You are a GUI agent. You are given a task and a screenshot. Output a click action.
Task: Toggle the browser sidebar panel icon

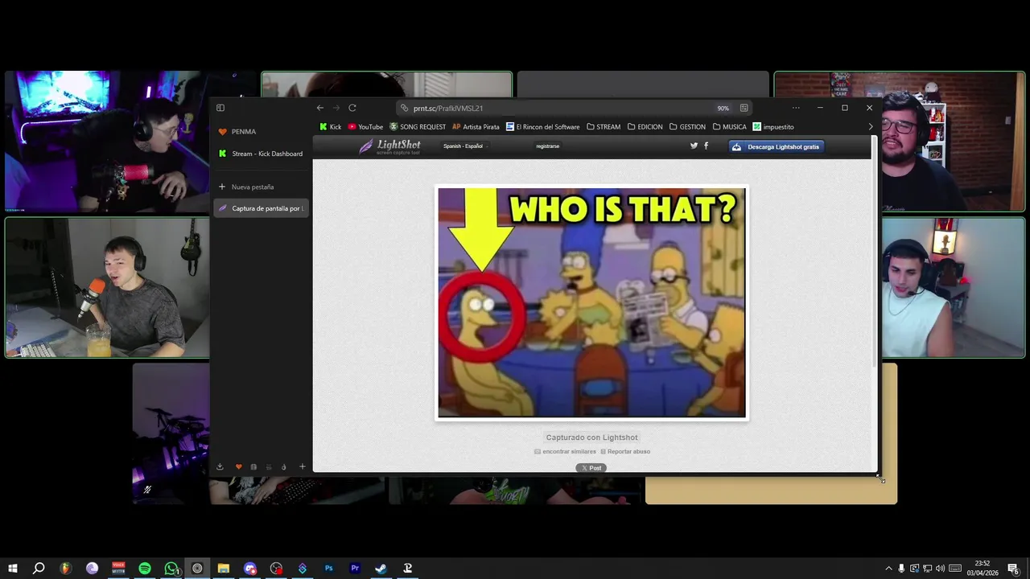(220, 108)
